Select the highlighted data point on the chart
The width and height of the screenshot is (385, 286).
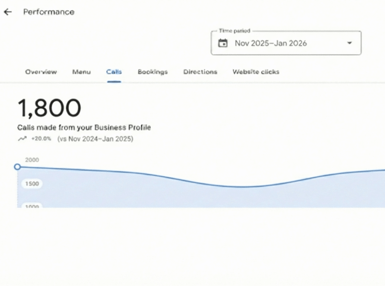click(x=17, y=166)
